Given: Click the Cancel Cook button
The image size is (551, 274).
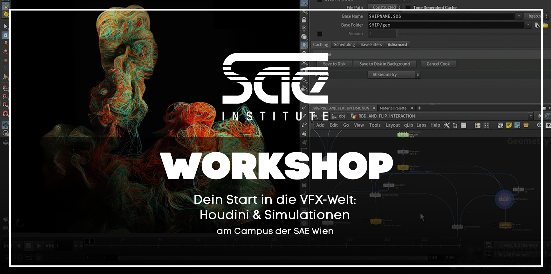Looking at the screenshot, I should pyautogui.click(x=438, y=64).
